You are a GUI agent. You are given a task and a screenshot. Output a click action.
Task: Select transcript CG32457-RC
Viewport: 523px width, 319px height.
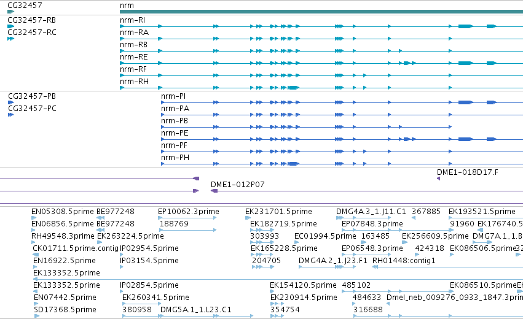tap(32, 33)
